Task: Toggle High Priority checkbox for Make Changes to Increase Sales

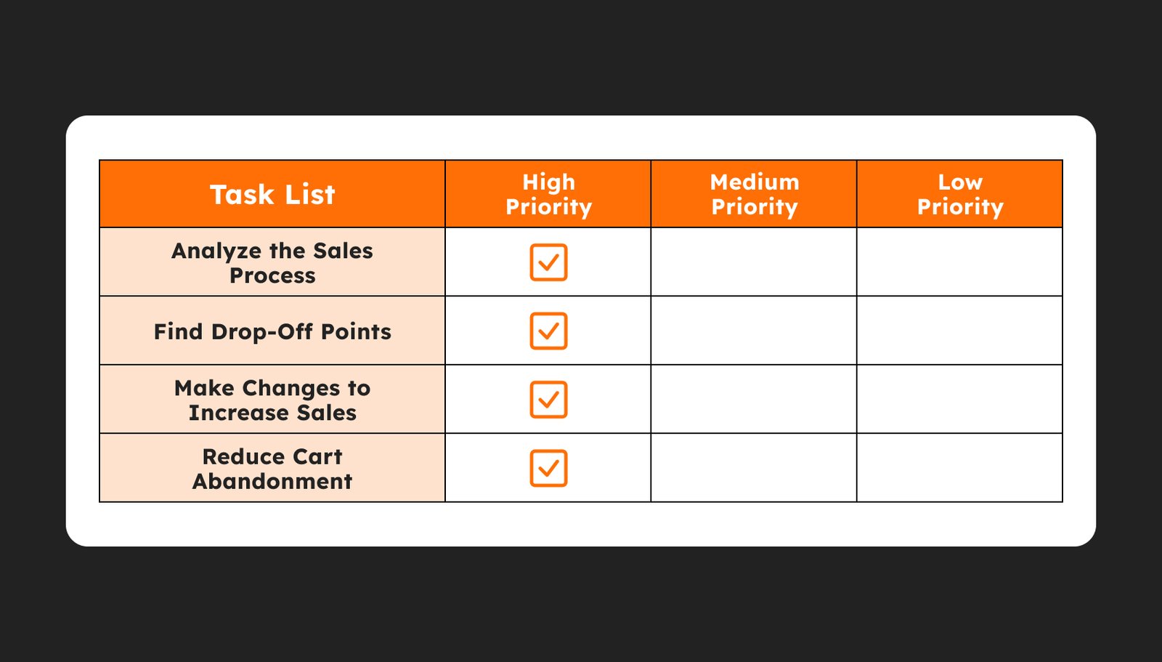Action: [548, 399]
